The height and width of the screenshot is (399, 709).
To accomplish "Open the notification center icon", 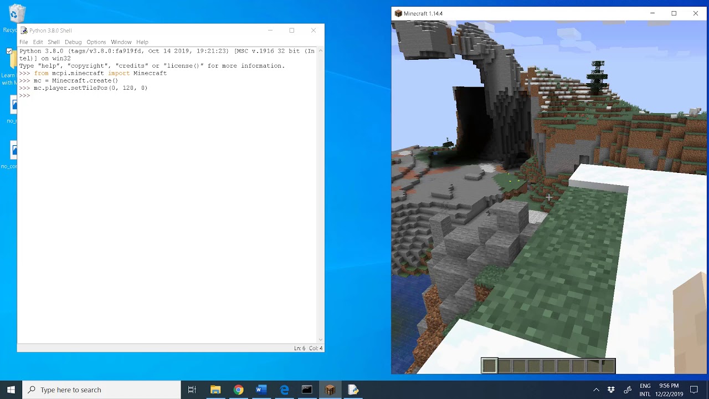I will coord(694,390).
